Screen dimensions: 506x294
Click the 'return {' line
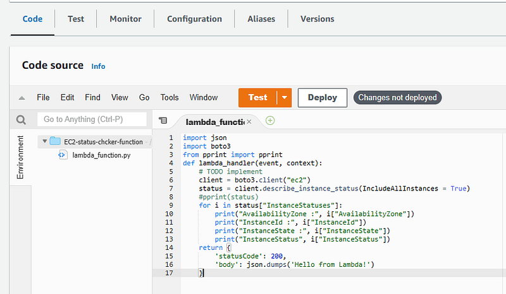point(215,248)
